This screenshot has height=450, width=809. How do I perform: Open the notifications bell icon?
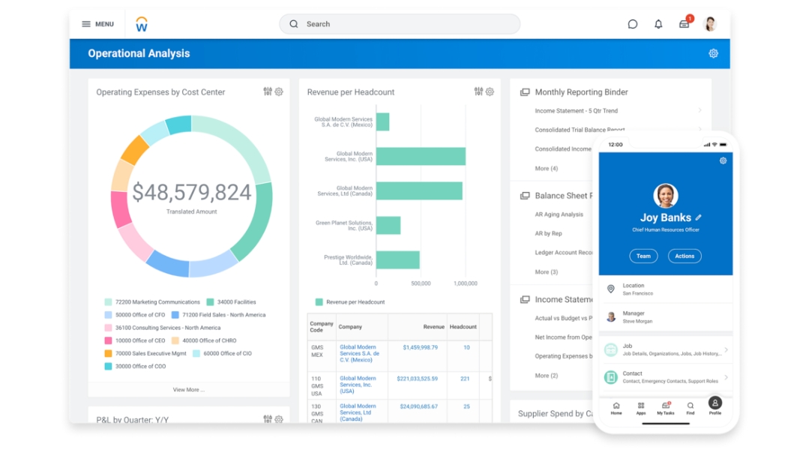pyautogui.click(x=658, y=24)
